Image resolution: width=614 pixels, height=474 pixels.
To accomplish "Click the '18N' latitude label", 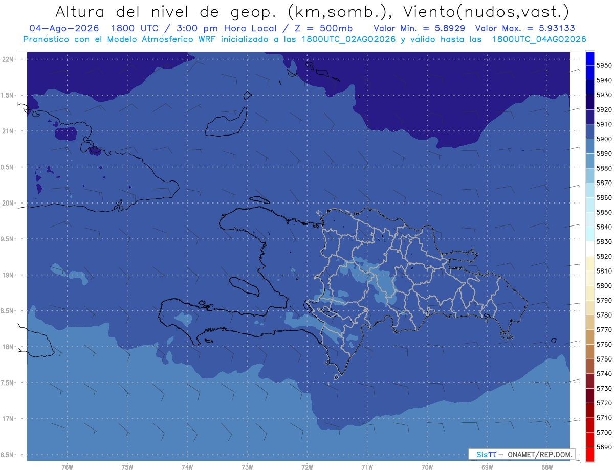I will pos(8,347).
